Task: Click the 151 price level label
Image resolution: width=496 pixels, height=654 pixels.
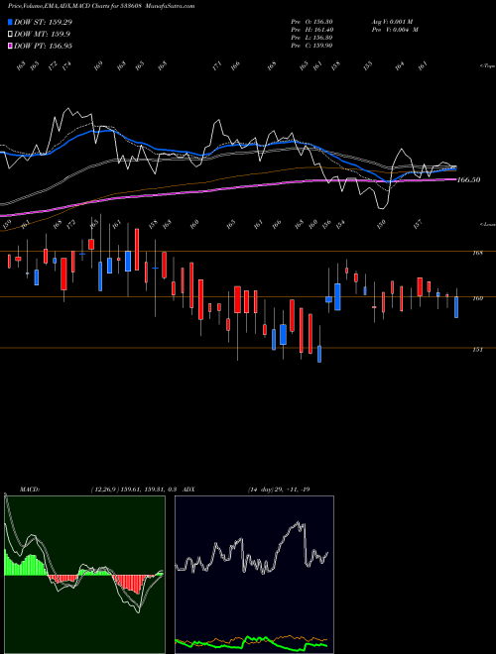Action: click(478, 350)
